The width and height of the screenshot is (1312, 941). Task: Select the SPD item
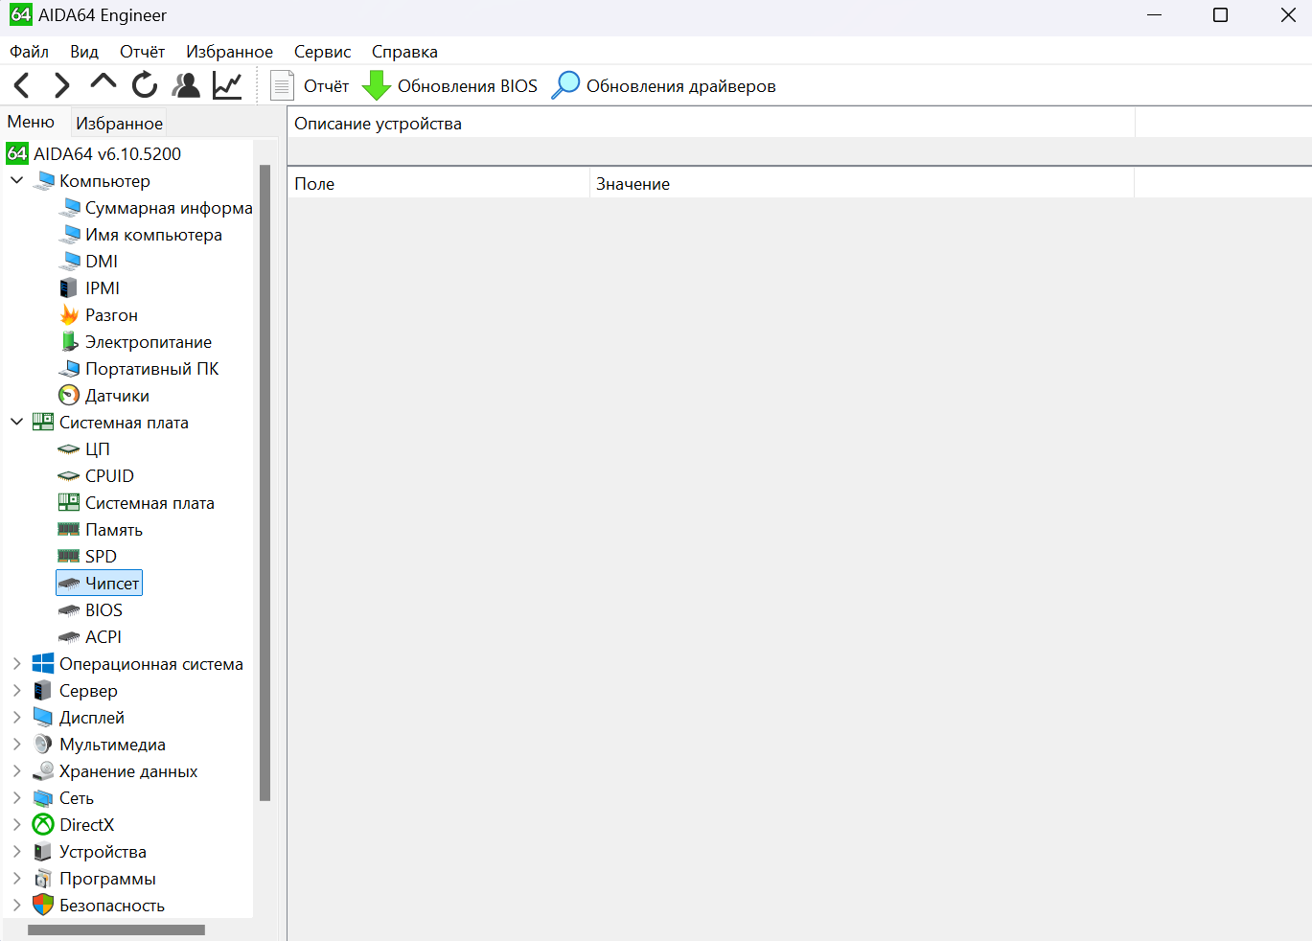tap(87, 557)
